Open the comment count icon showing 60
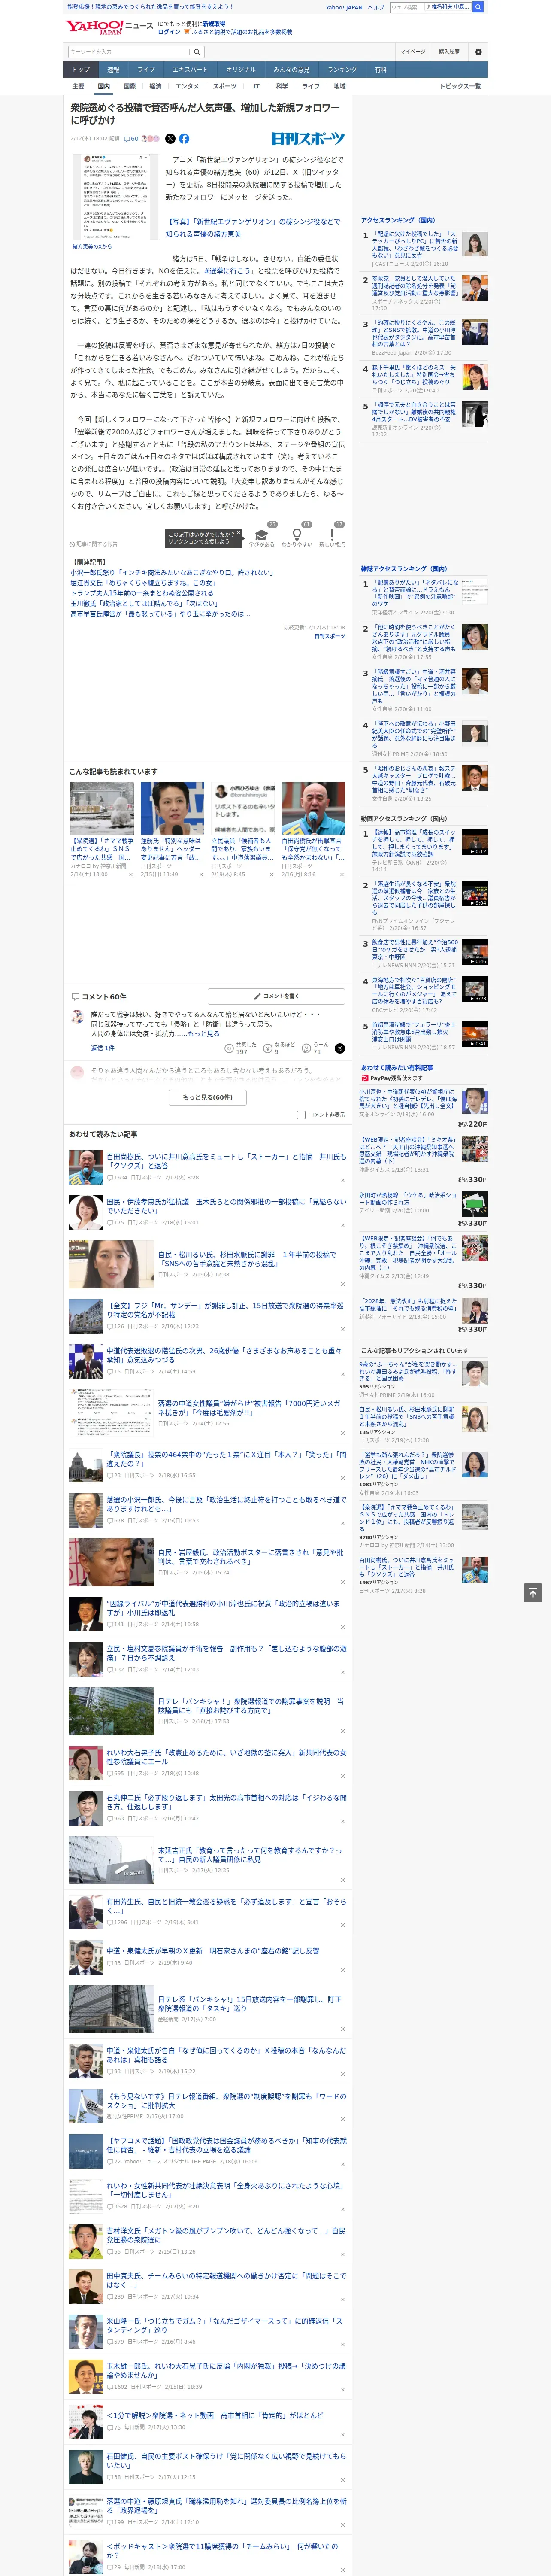 click(x=131, y=139)
